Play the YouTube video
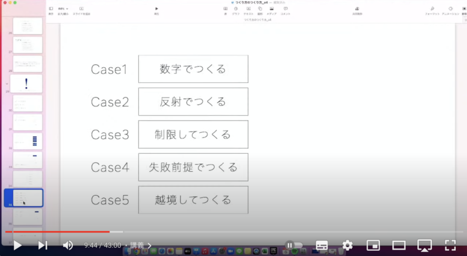The width and height of the screenshot is (467, 256). pyautogui.click(x=18, y=245)
